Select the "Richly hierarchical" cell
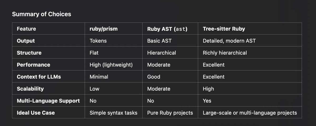The image size is (316, 126). (x=225, y=53)
